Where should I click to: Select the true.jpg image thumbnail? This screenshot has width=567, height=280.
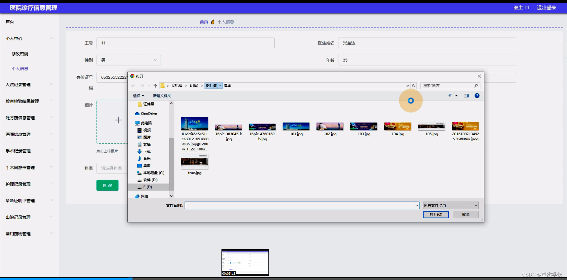(194, 162)
